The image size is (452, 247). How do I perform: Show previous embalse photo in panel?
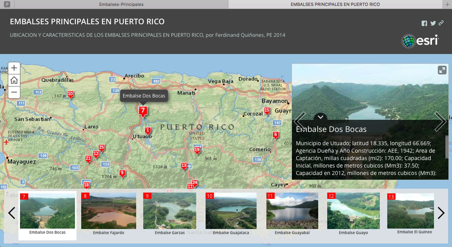[300, 122]
